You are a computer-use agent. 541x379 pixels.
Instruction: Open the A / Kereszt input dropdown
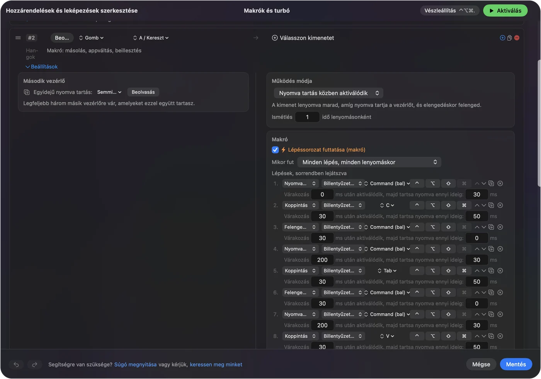click(x=151, y=38)
